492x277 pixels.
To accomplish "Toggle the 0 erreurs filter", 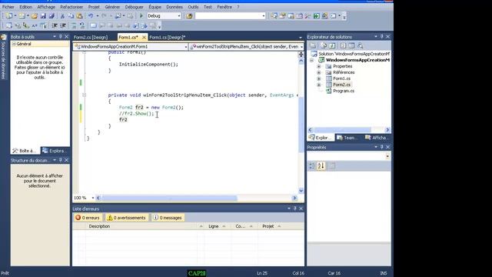I will click(88, 218).
